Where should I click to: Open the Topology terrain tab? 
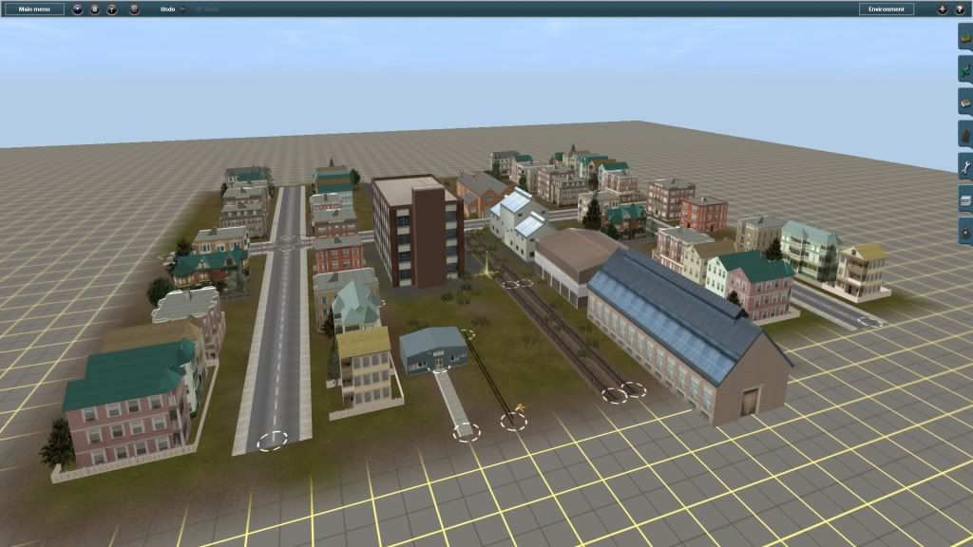pos(965,36)
